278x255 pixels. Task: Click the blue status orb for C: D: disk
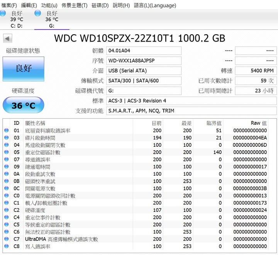click(3, 13)
